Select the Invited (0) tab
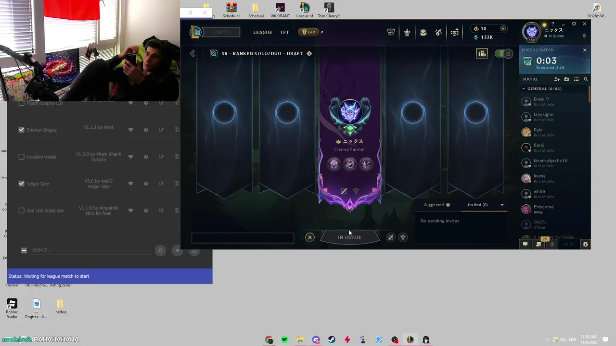The width and height of the screenshot is (616, 346). 477,205
